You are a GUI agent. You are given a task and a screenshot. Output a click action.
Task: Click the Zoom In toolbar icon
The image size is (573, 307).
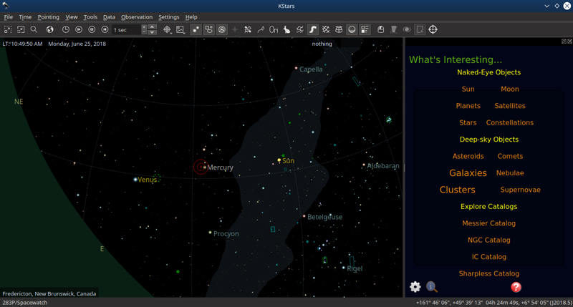(8, 29)
